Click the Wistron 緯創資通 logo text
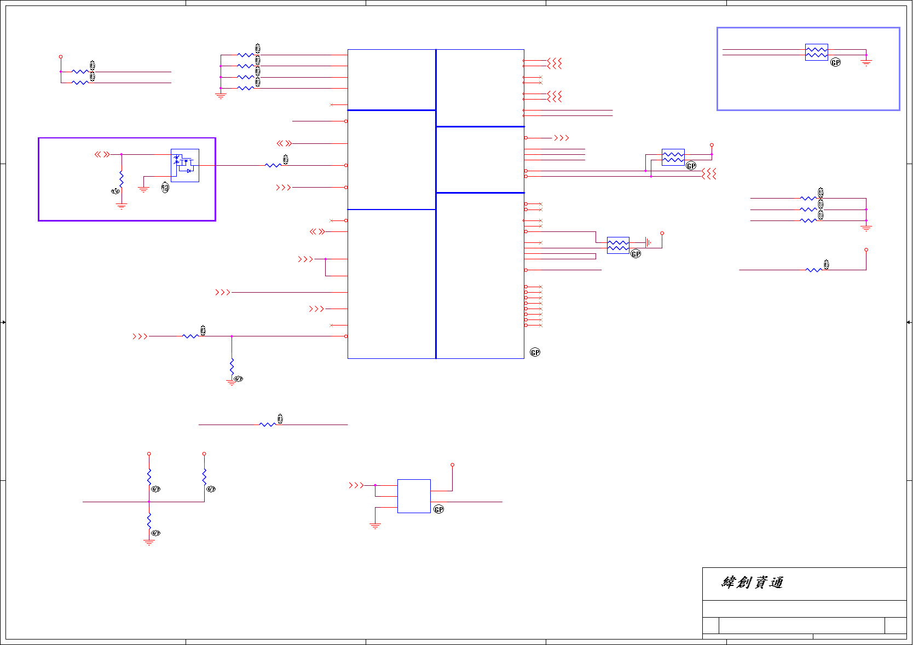Viewport: 913px width, 645px height. (x=752, y=583)
